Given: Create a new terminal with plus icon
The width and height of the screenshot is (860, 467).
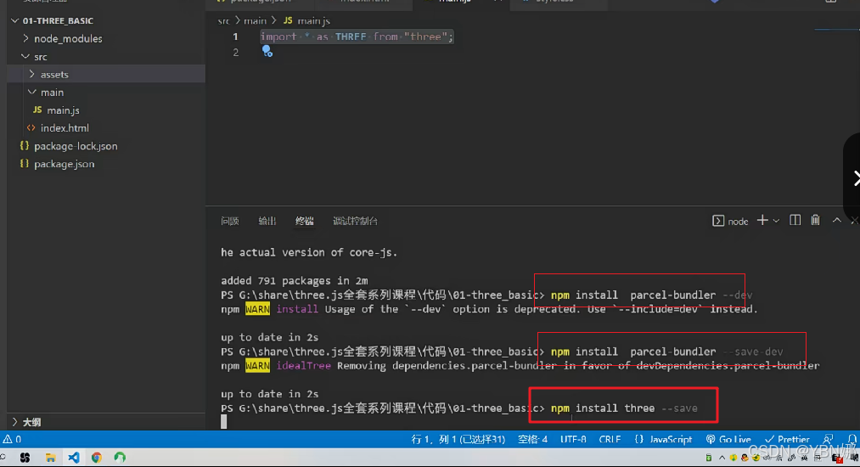Looking at the screenshot, I should point(762,221).
